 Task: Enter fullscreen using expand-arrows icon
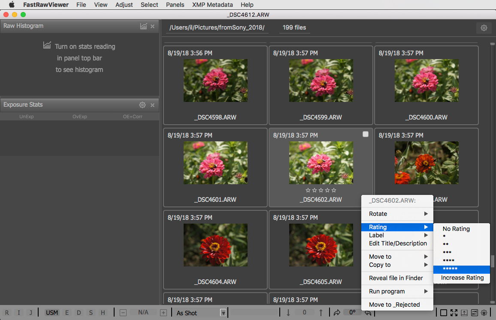point(454,313)
